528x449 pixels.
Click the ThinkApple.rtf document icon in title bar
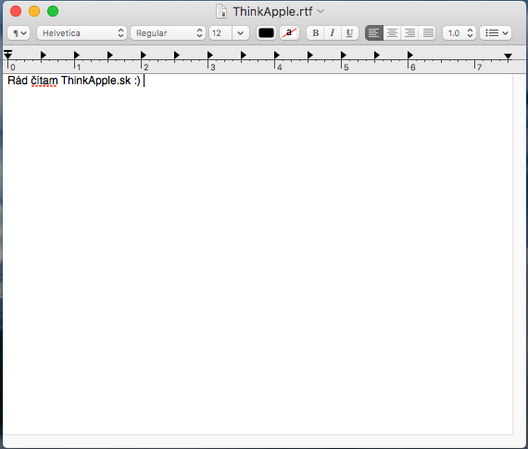pos(221,11)
